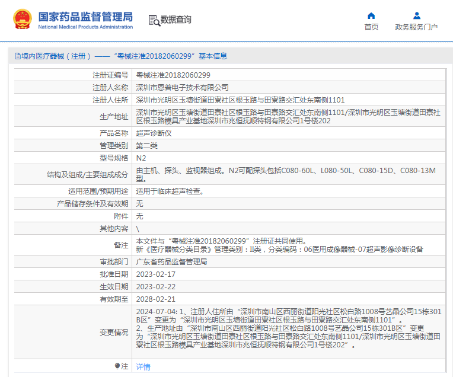Click registrant 深圳市恩普电子技术有限公司
Image resolution: width=453 pixels, height=377 pixels.
coord(182,88)
